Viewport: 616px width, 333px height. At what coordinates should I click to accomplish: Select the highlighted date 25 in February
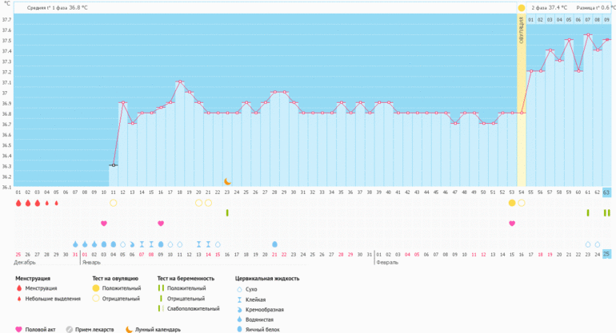tap(606, 254)
